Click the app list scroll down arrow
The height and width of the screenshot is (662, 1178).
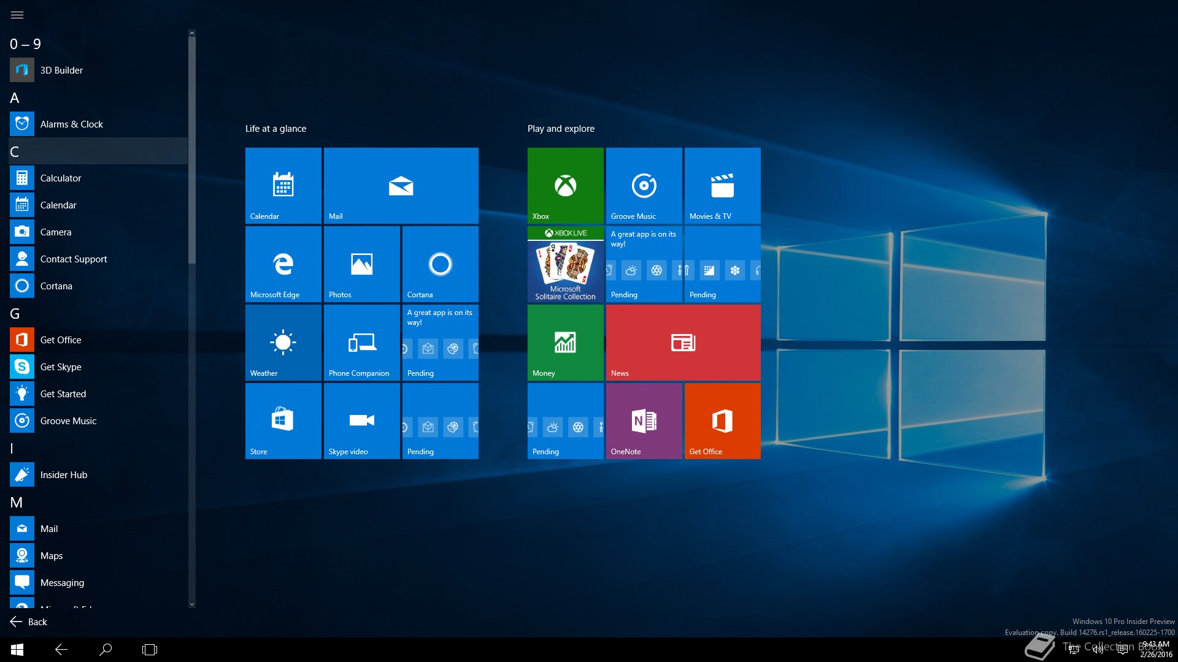click(x=192, y=604)
